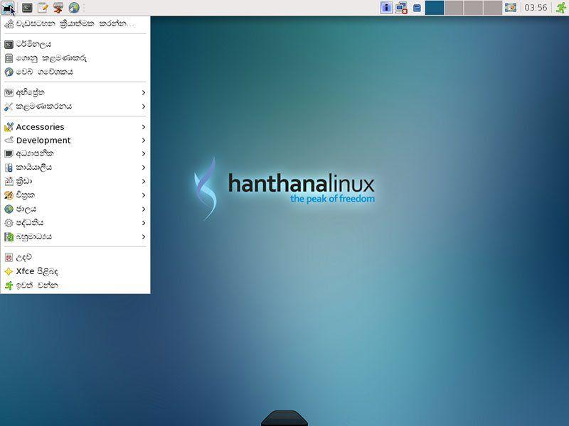Viewport: 569px width, 426px height.
Task: Launch the terminal from the top panel
Action: (27, 7)
